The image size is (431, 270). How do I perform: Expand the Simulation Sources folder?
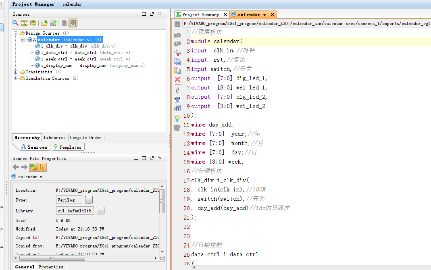click(16, 79)
